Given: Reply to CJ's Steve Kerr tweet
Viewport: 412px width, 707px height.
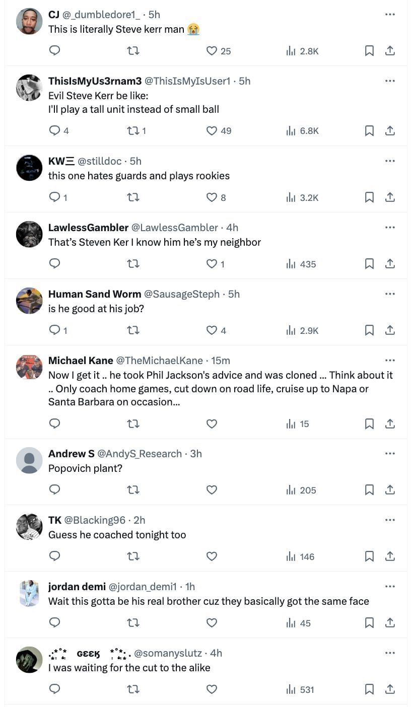Looking at the screenshot, I should click(x=55, y=51).
